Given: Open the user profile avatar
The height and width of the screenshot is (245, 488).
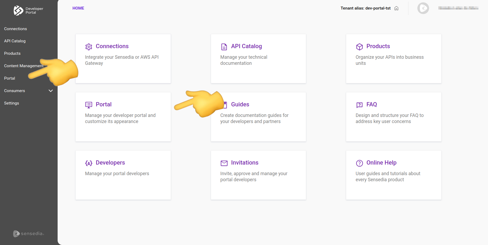Looking at the screenshot, I should tap(423, 8).
